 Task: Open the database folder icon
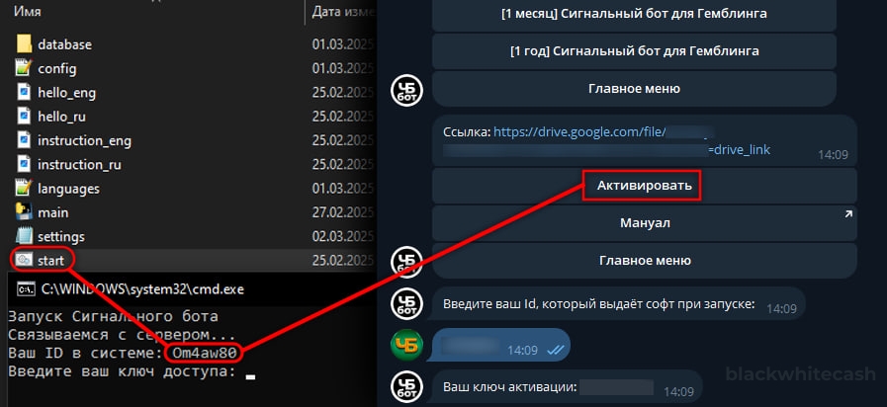(x=24, y=44)
